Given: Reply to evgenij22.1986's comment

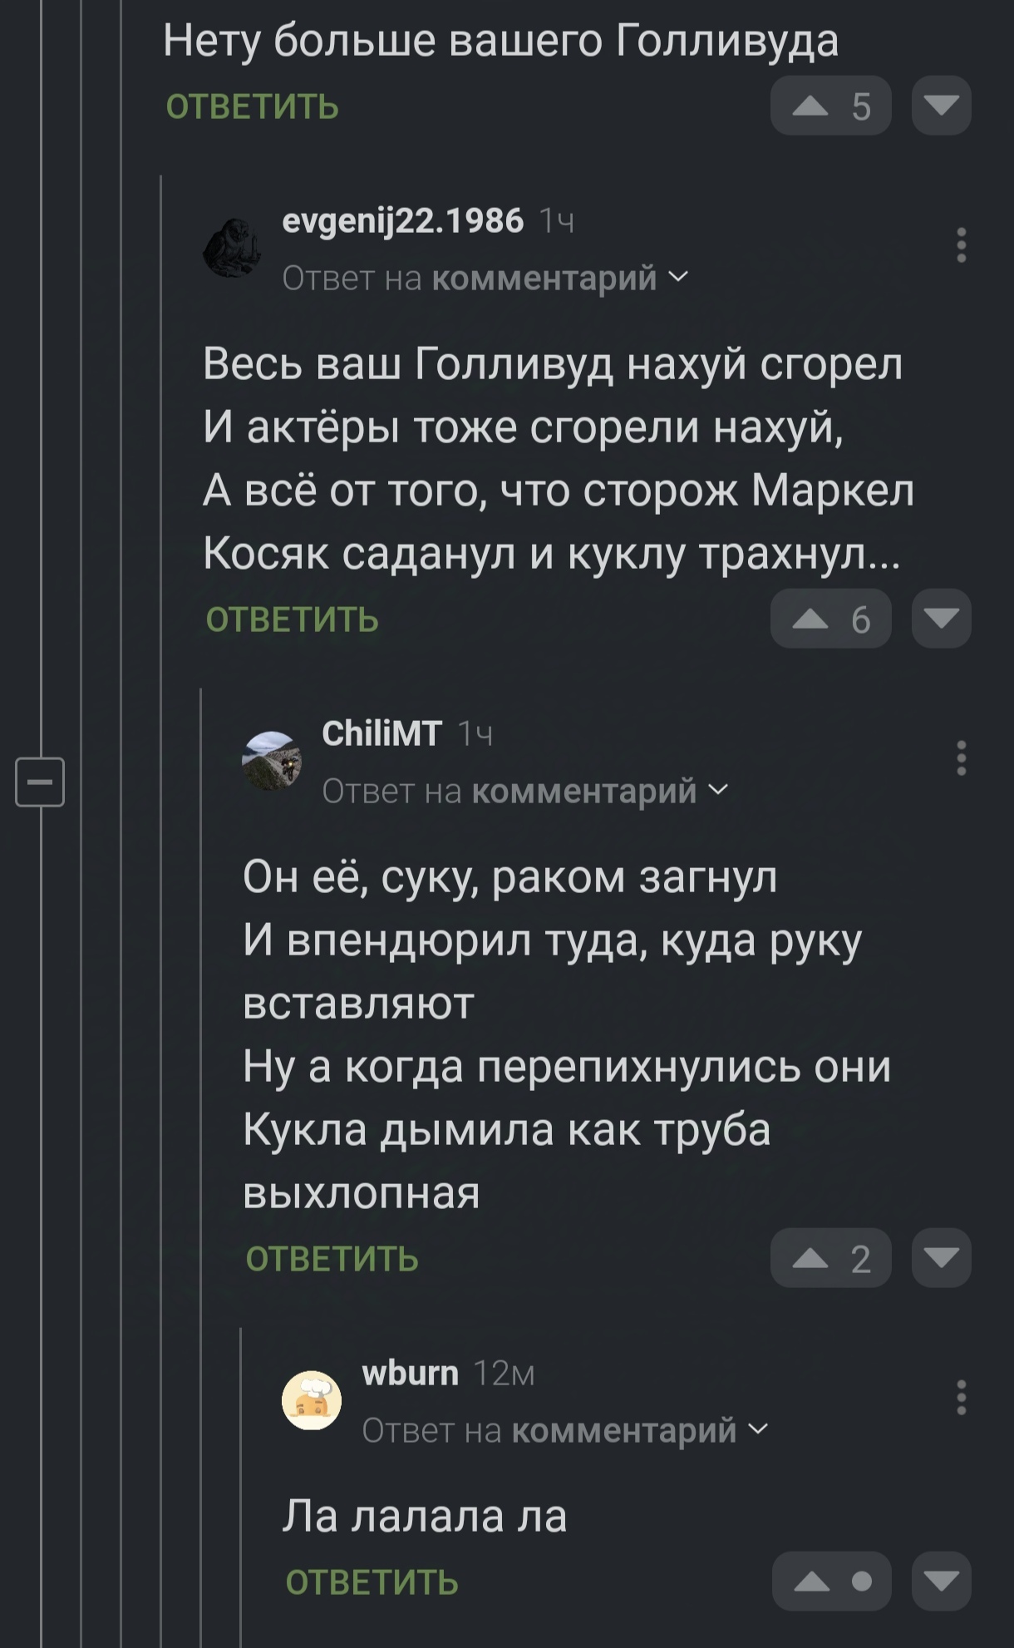Looking at the screenshot, I should (293, 620).
